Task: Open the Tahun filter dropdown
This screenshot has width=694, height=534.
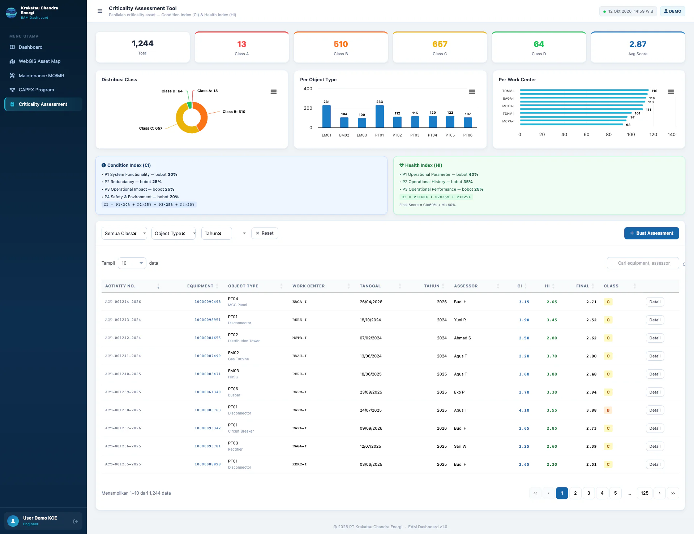Action: click(x=217, y=233)
